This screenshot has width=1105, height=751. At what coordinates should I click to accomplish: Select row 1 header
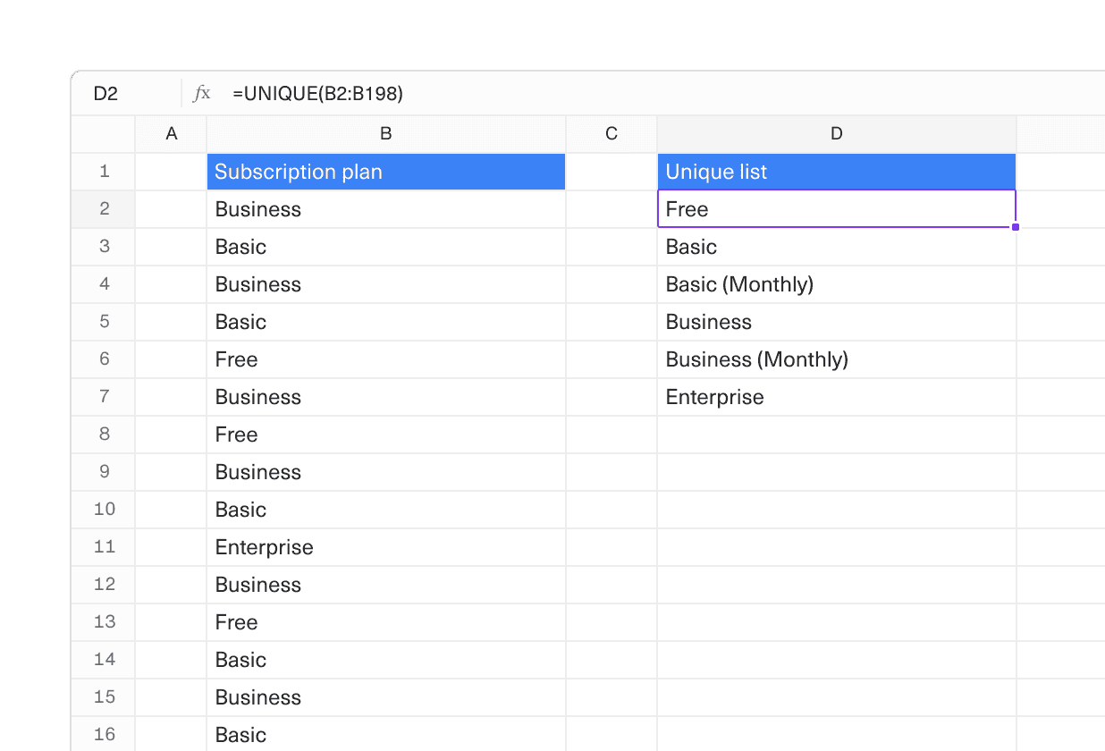pyautogui.click(x=104, y=172)
